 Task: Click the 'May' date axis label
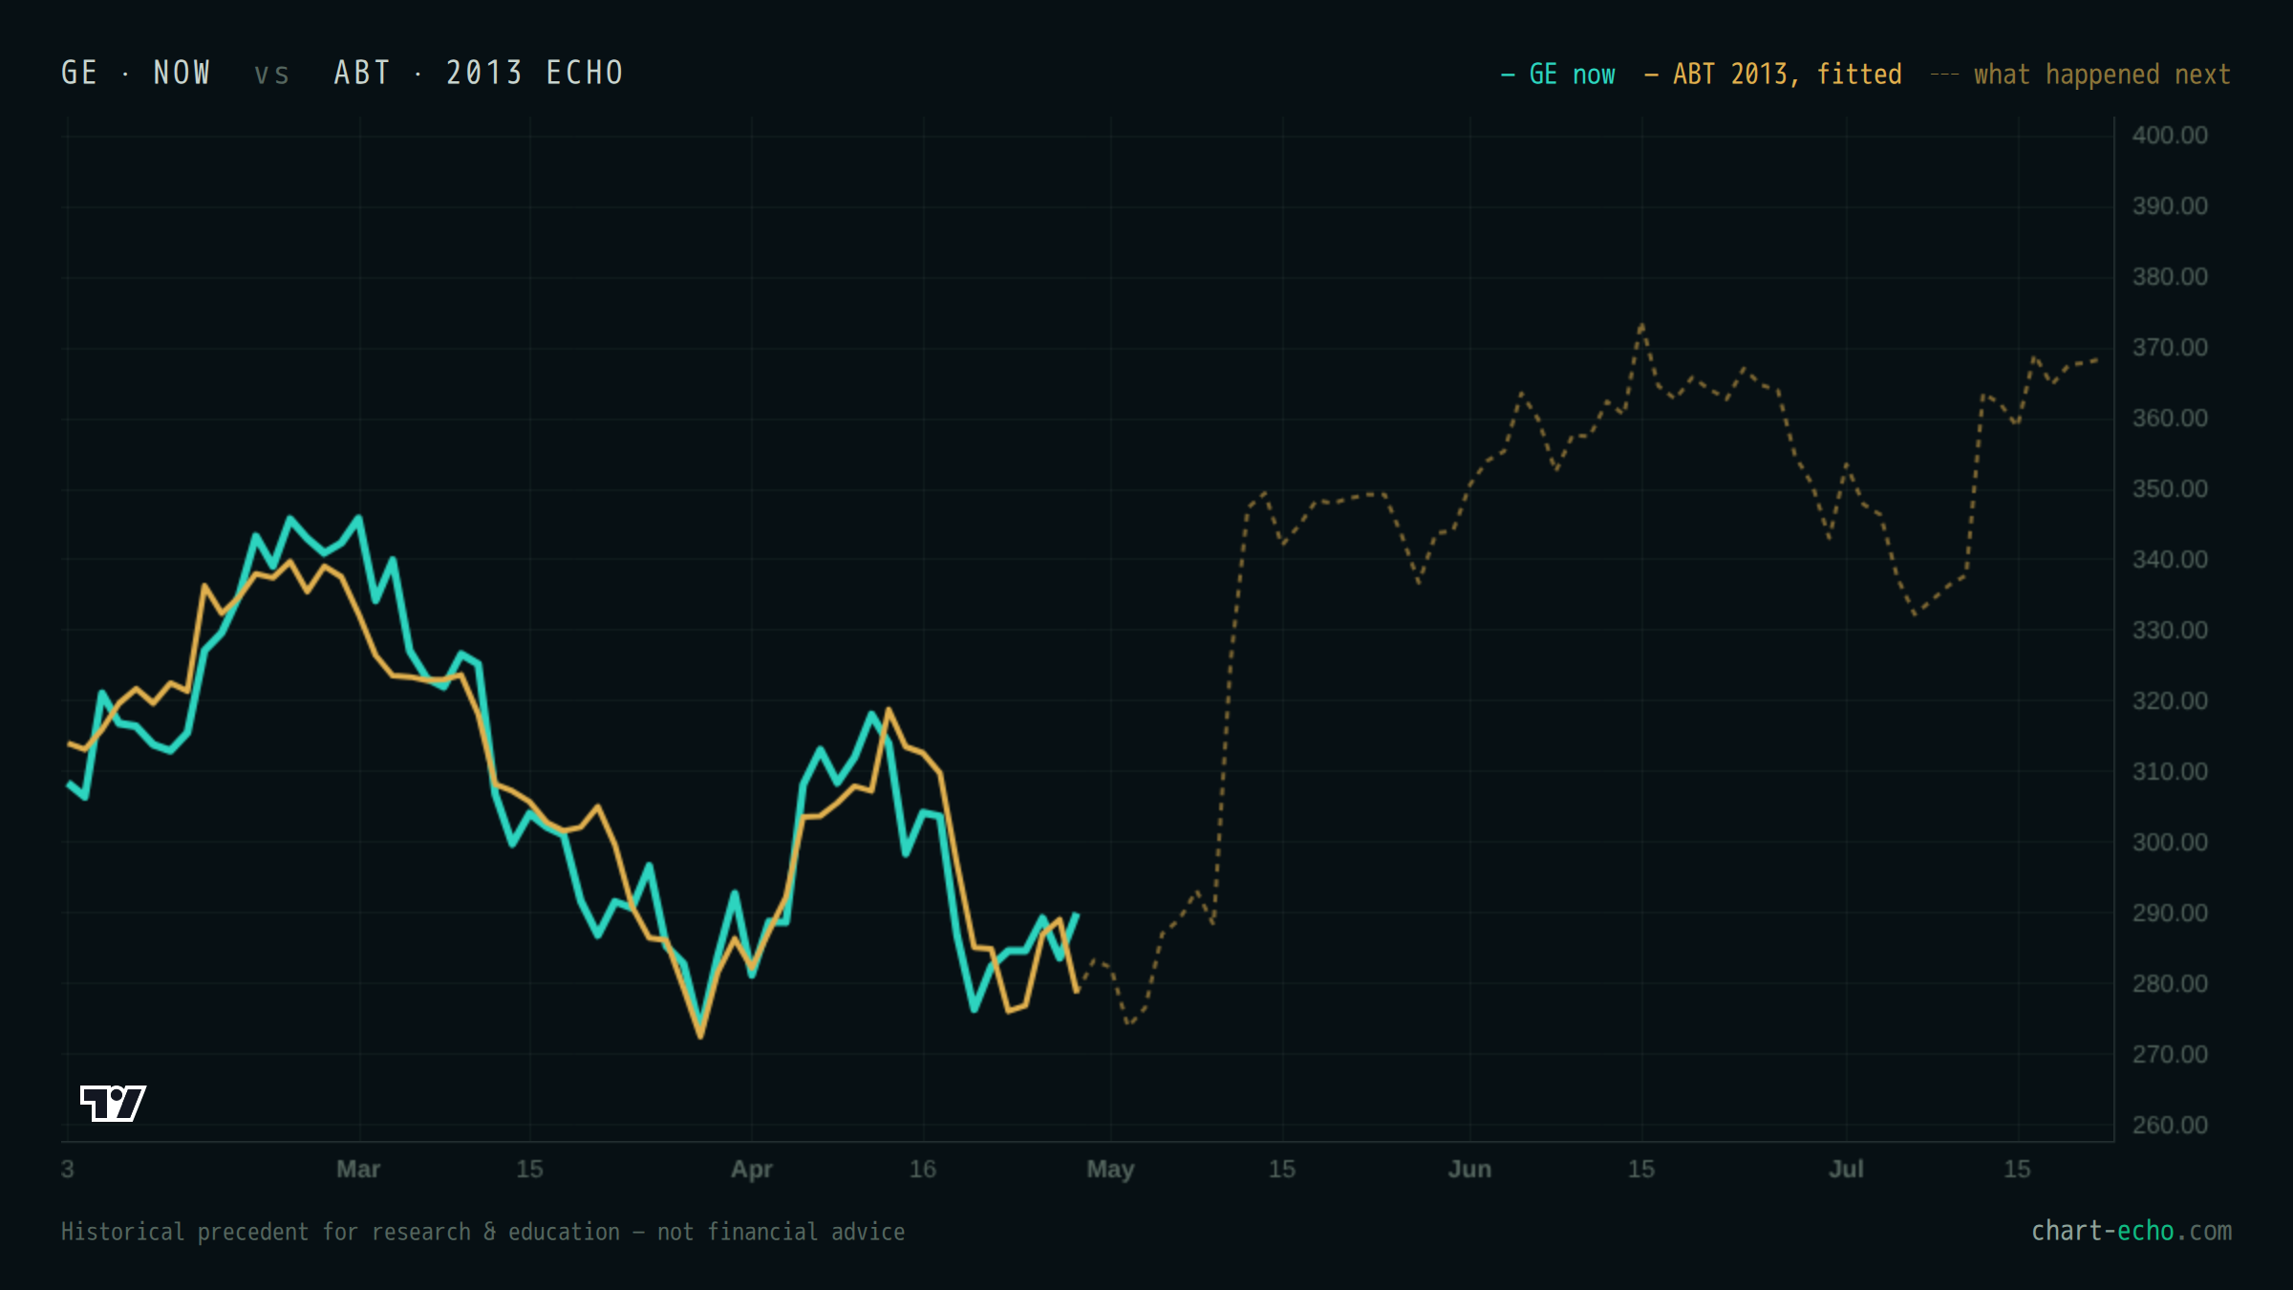click(1110, 1170)
